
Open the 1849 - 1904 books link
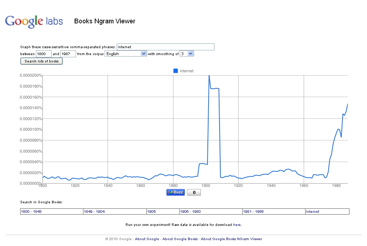(x=94, y=212)
